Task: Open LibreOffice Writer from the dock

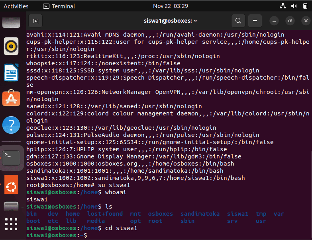Action: coord(11,72)
